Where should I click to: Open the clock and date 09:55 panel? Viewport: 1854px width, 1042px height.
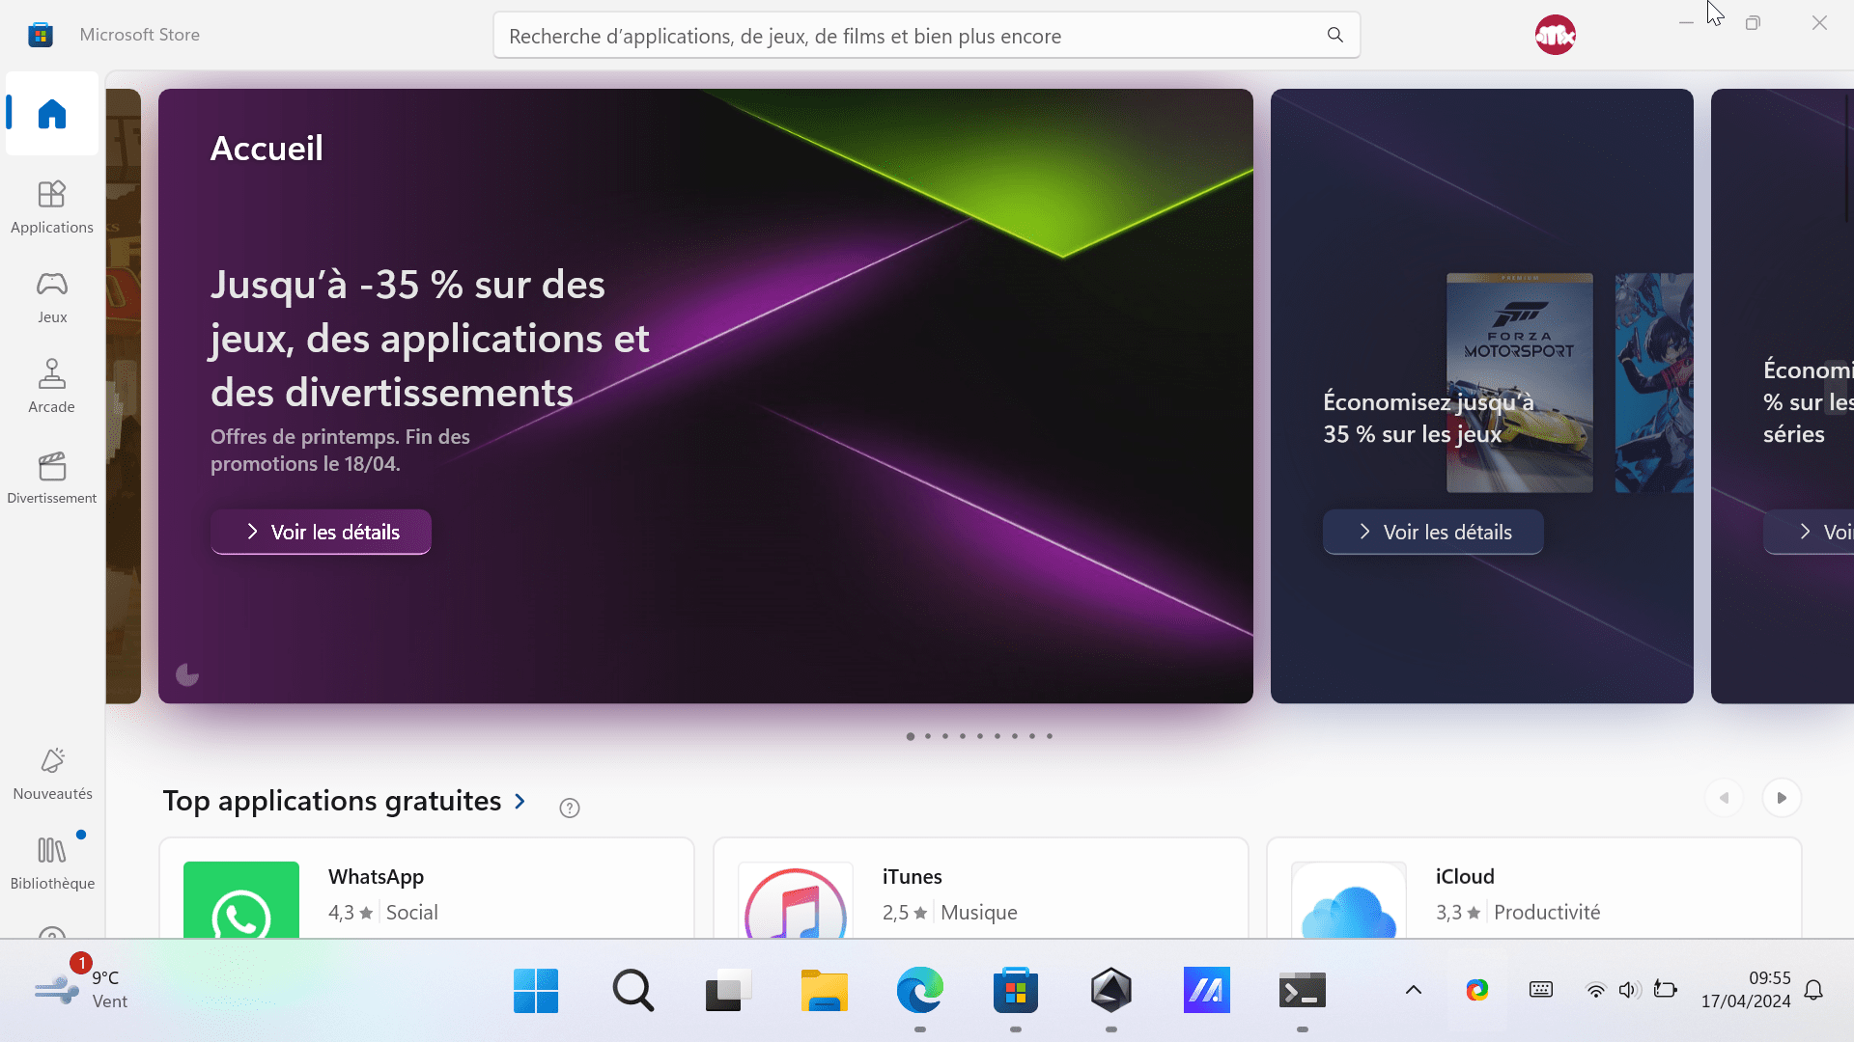(x=1746, y=990)
